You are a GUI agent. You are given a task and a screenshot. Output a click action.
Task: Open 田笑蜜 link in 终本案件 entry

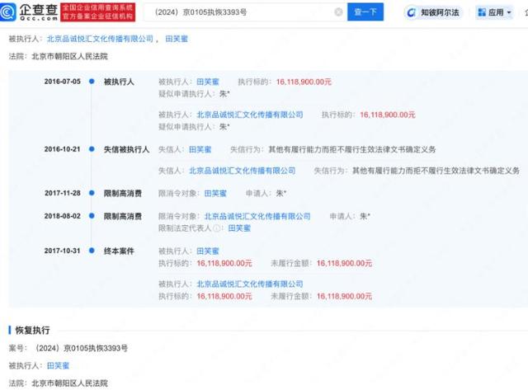[208, 251]
